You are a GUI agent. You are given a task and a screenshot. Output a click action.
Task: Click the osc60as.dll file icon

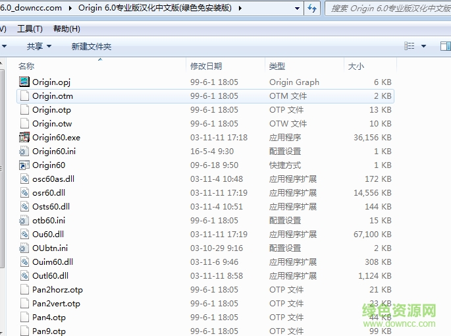click(24, 179)
